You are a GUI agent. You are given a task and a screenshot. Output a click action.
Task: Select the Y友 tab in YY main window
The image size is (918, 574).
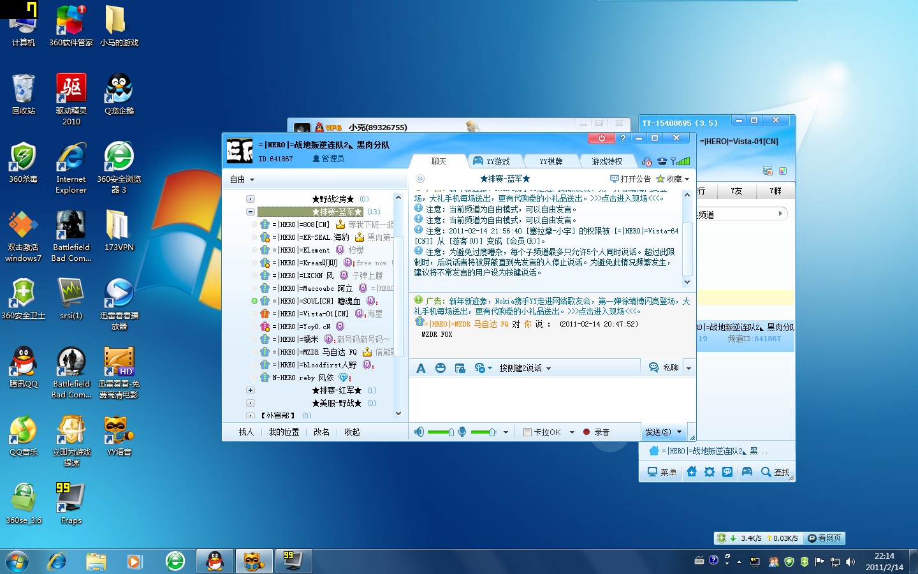pyautogui.click(x=736, y=191)
